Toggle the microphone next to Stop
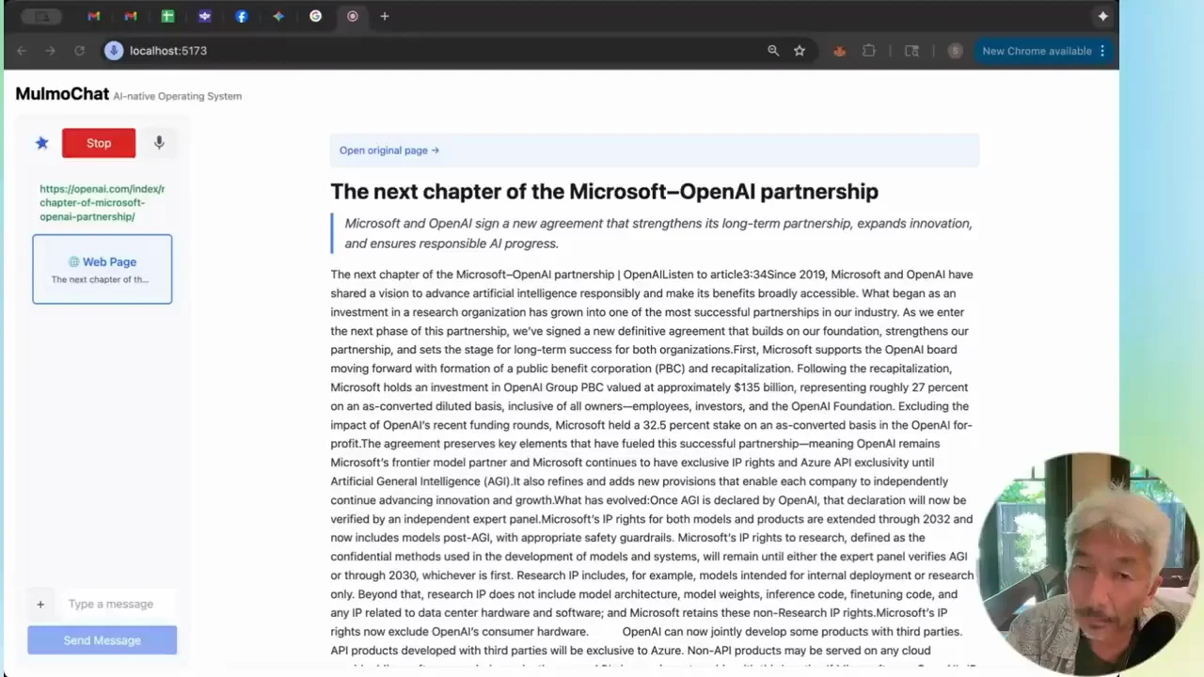 pos(159,143)
